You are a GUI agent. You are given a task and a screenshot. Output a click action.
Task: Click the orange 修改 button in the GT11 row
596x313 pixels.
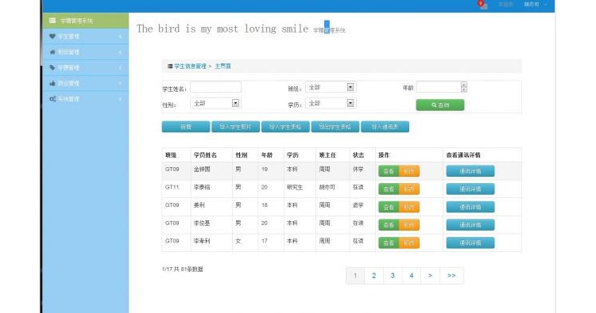[409, 189]
